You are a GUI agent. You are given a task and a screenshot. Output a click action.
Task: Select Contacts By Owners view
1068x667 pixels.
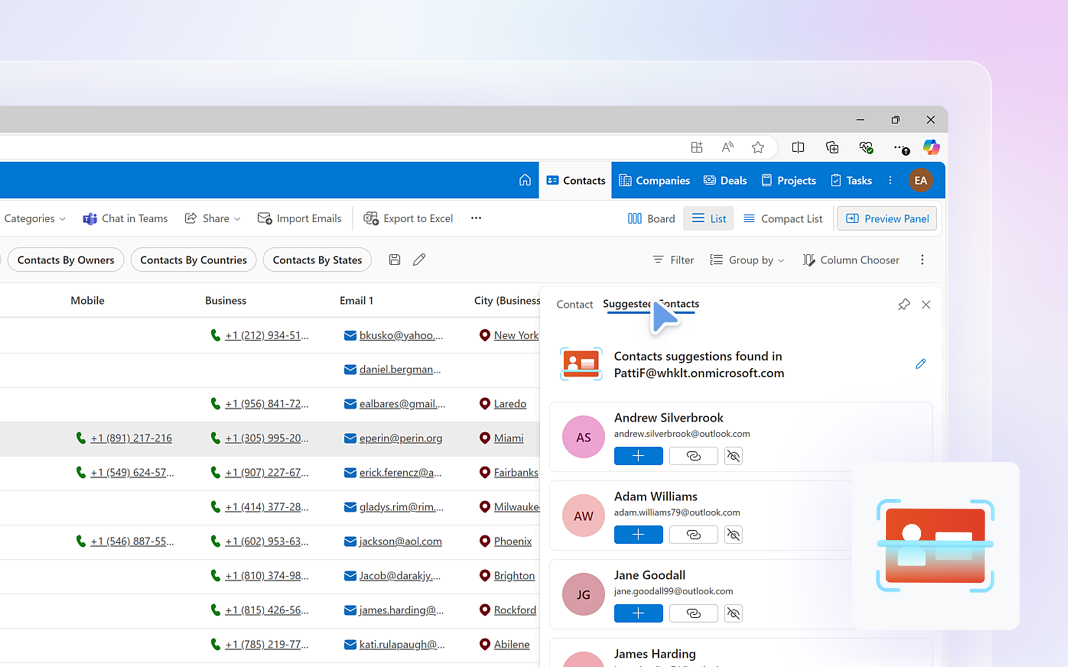66,260
